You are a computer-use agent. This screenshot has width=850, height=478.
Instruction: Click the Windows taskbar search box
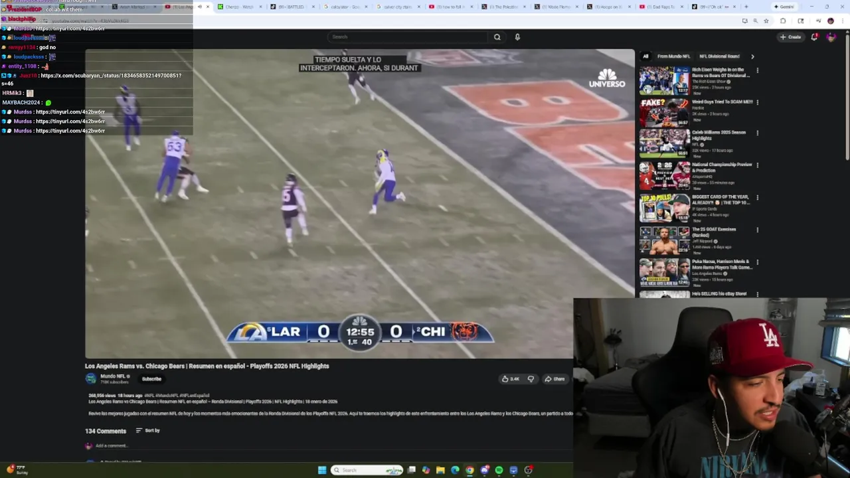coord(367,470)
